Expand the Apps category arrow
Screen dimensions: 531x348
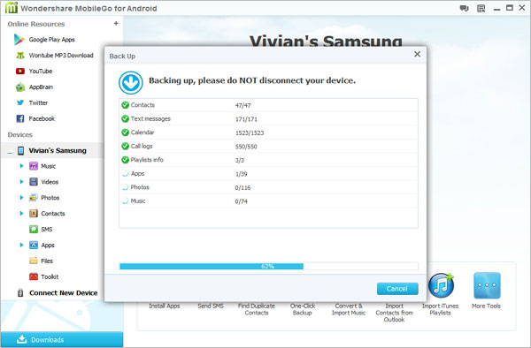[21, 245]
